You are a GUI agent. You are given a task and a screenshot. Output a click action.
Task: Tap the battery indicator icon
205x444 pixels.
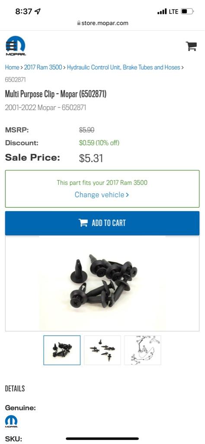[187, 12]
